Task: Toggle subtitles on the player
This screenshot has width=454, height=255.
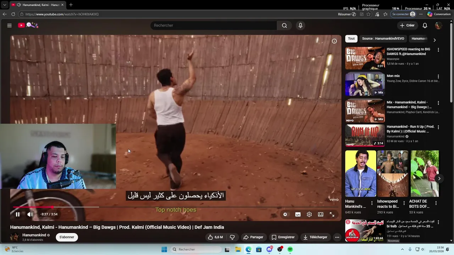Action: (x=298, y=214)
